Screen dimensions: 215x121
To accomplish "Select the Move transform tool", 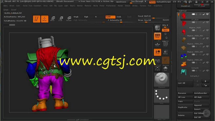I will pos(52,19).
